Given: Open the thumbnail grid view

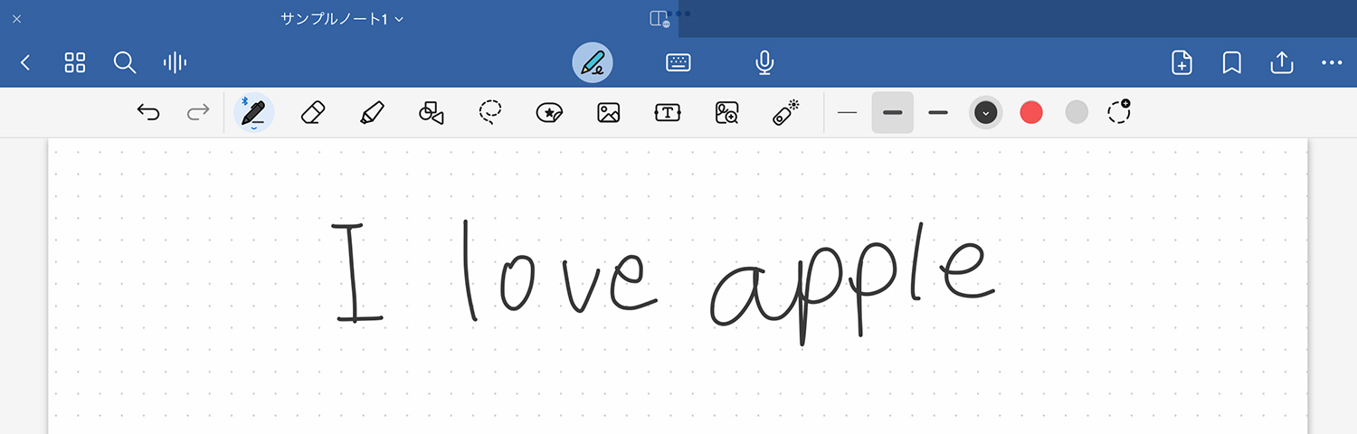Looking at the screenshot, I should 75,62.
